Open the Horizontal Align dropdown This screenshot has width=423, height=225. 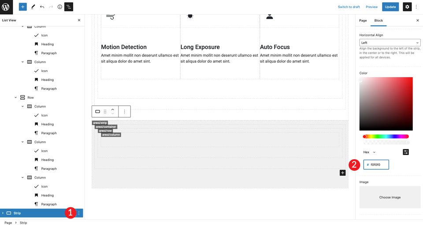tap(390, 43)
